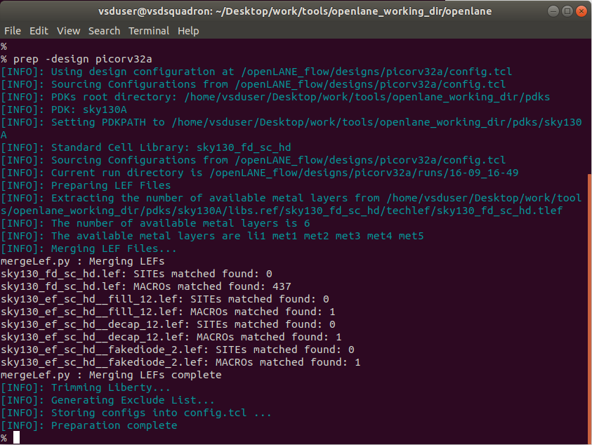The image size is (592, 445).
Task: Open the Help menu
Action: click(186, 31)
